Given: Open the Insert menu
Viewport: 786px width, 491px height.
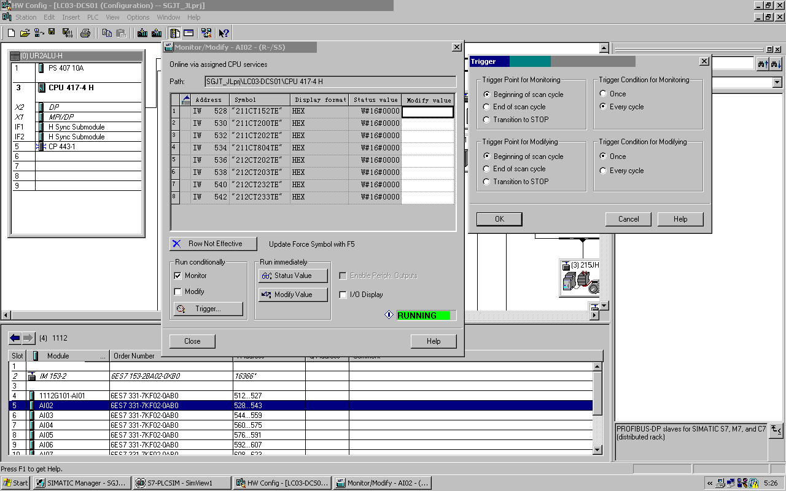Looking at the screenshot, I should click(x=71, y=17).
